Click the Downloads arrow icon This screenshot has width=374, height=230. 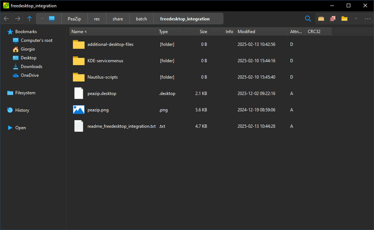click(15, 67)
